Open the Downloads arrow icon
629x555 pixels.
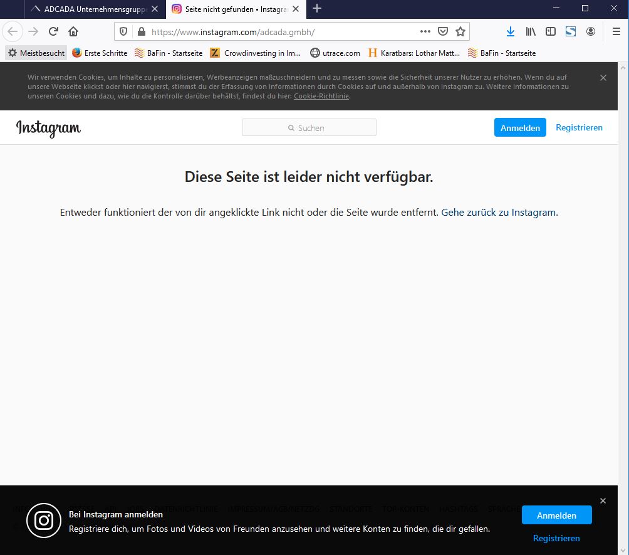511,31
